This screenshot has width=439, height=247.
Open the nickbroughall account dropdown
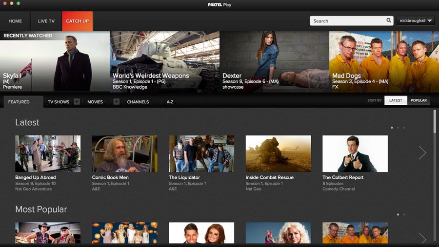click(416, 20)
